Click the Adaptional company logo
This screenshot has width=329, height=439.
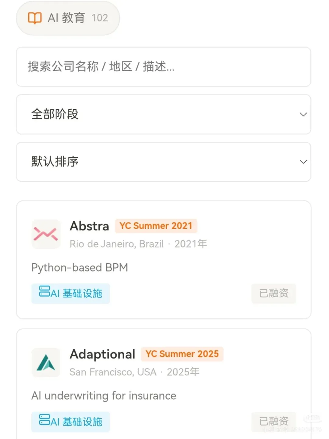46,362
